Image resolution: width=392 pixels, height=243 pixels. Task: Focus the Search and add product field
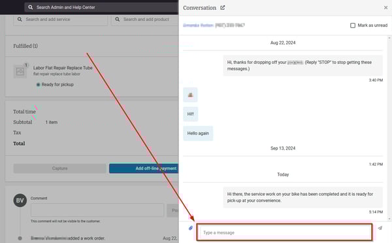coord(145,20)
